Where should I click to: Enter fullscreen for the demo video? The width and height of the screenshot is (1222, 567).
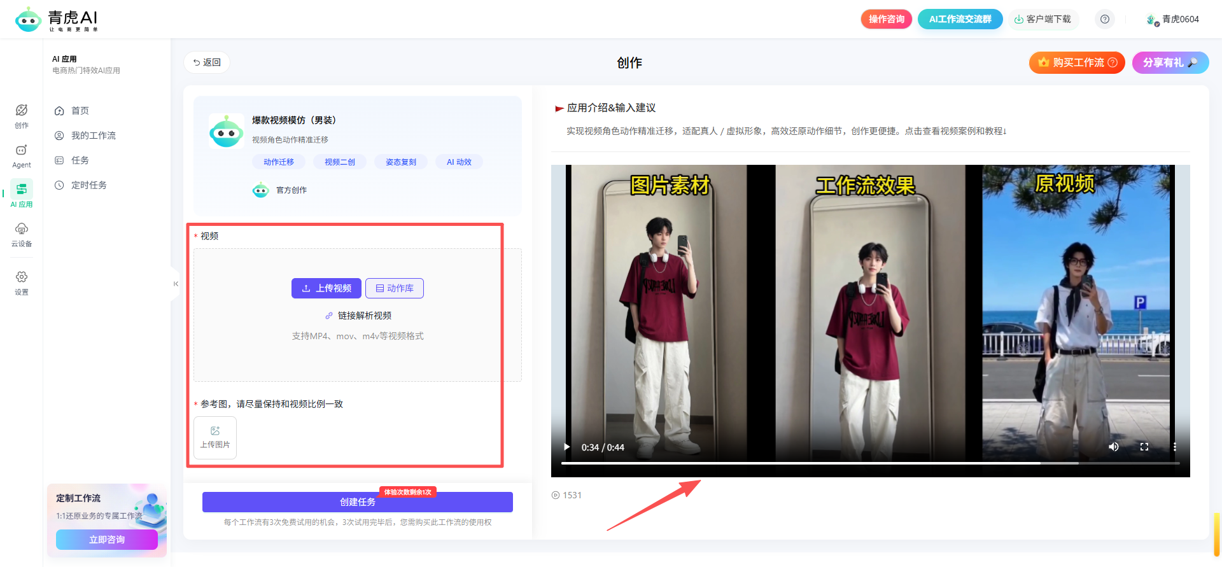[1144, 447]
